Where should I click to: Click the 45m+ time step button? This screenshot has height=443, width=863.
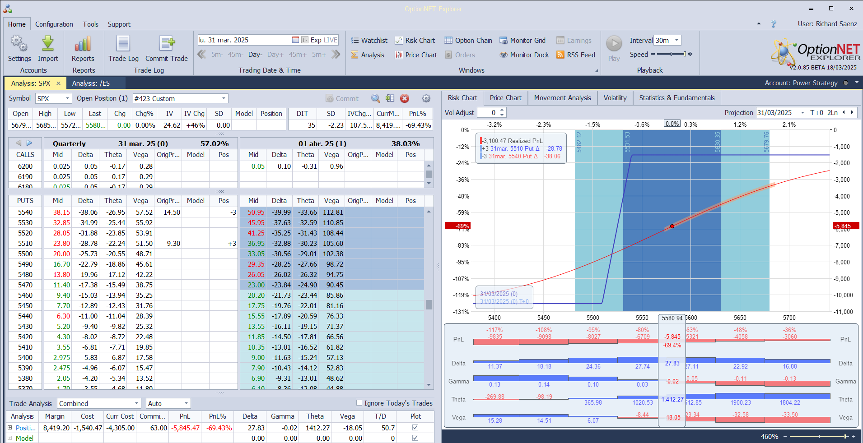[298, 55]
